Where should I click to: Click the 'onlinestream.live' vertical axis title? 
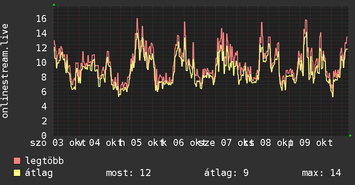pyautogui.click(x=5, y=71)
